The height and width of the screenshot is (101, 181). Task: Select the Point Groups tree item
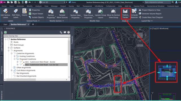coord(19,45)
